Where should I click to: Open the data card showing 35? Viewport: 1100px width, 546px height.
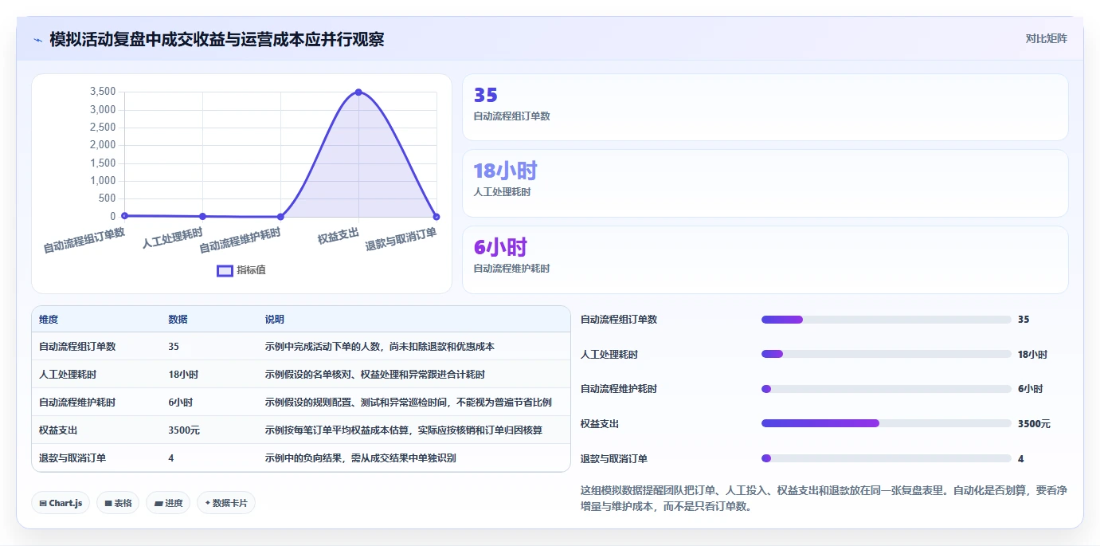point(765,108)
